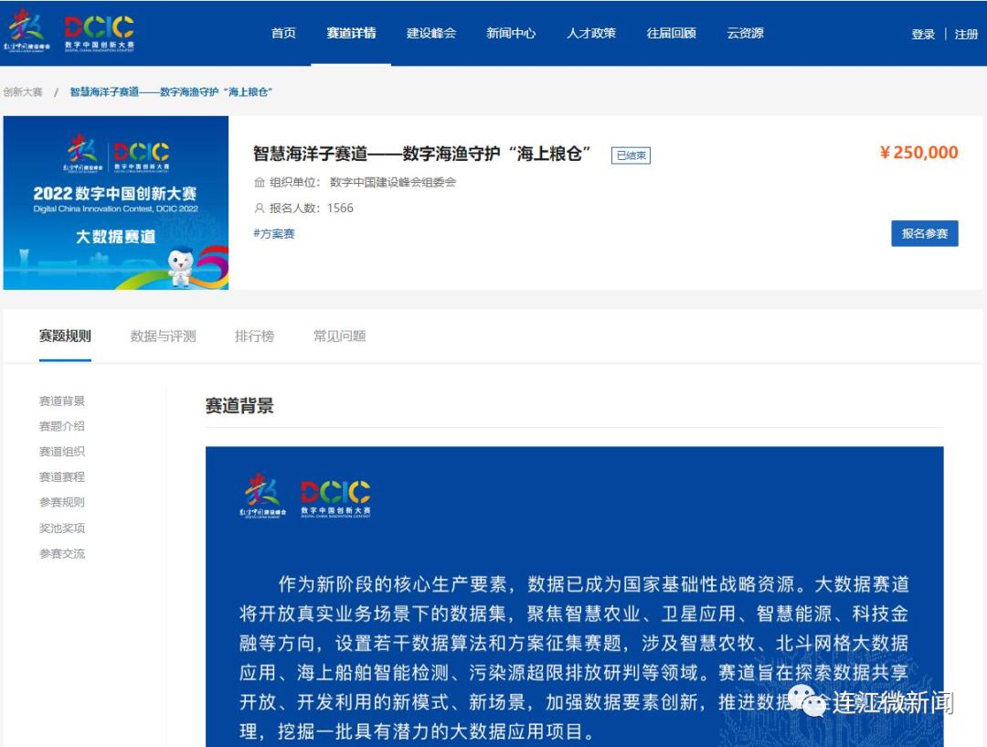Select the 赛道详情 nav item
The height and width of the screenshot is (747, 987).
click(x=351, y=34)
